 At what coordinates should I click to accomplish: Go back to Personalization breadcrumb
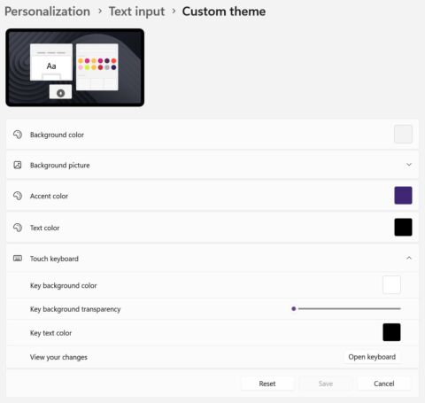click(48, 12)
